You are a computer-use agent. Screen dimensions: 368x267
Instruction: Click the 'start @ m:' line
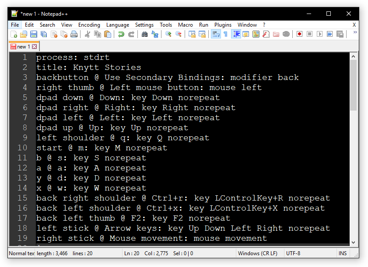(102, 148)
